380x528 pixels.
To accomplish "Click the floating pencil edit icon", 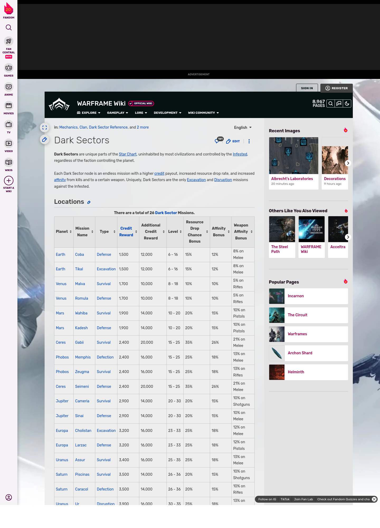I will pos(45,139).
